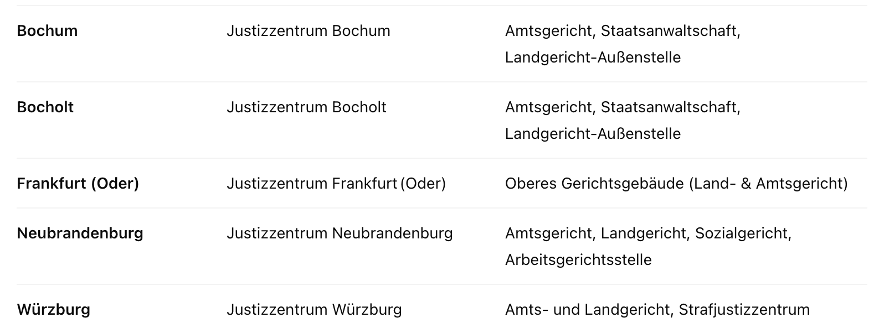Select the bold Neubrandenburg city cell
Screen dimensions: 874x333
(x=80, y=233)
